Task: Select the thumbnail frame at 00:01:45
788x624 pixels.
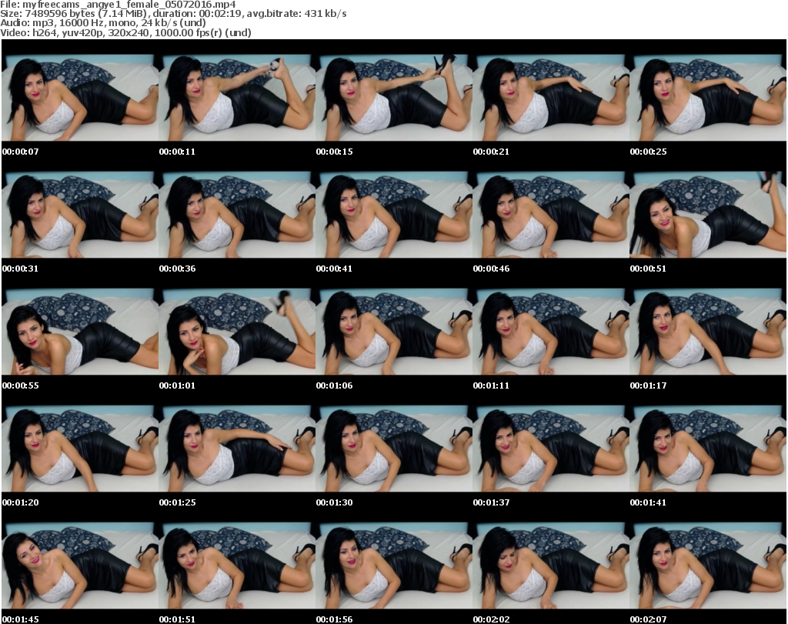Action: [x=80, y=566]
